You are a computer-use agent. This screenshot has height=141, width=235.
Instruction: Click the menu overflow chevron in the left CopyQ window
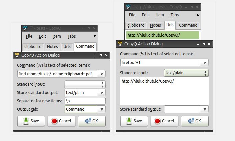tap(95, 36)
